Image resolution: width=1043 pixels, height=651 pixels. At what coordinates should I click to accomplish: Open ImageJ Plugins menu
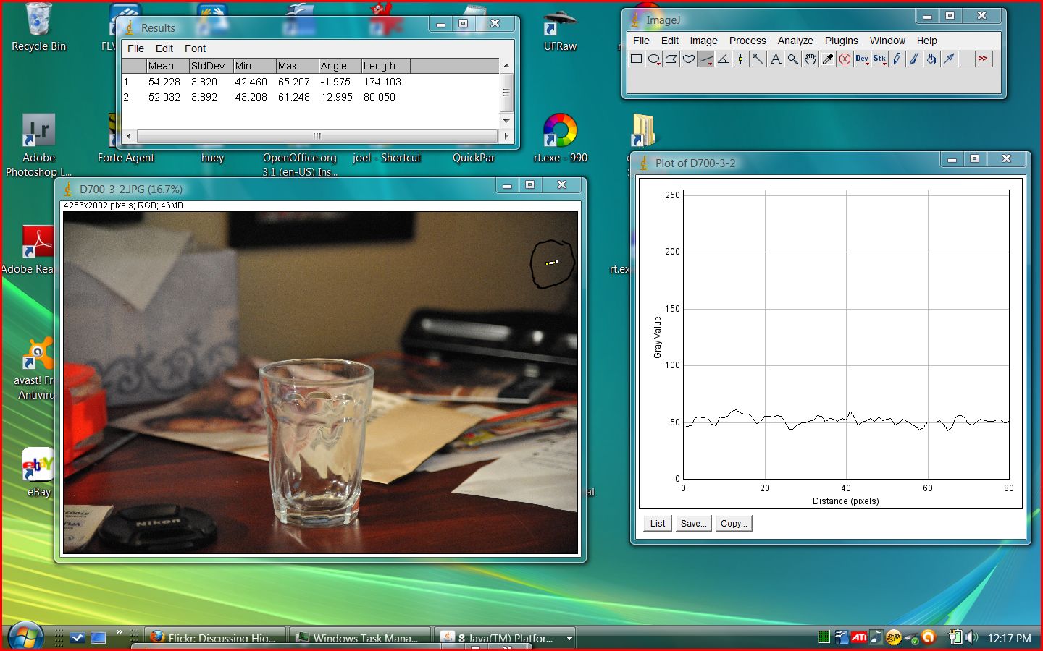841,41
